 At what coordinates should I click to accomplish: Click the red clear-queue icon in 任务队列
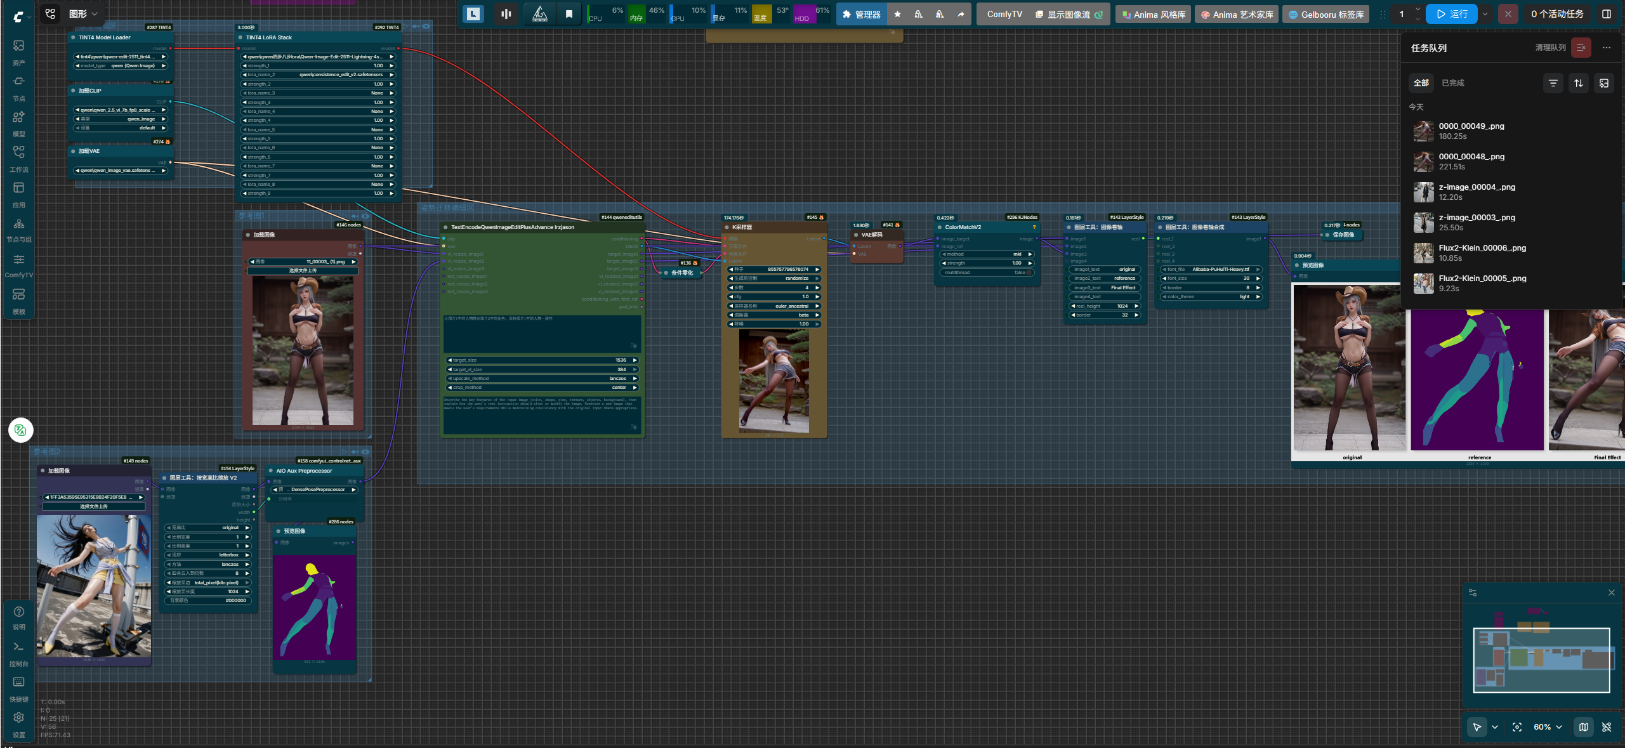click(x=1581, y=48)
